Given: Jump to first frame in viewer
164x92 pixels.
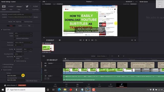Looking at the screenshot, I should point(80,40).
